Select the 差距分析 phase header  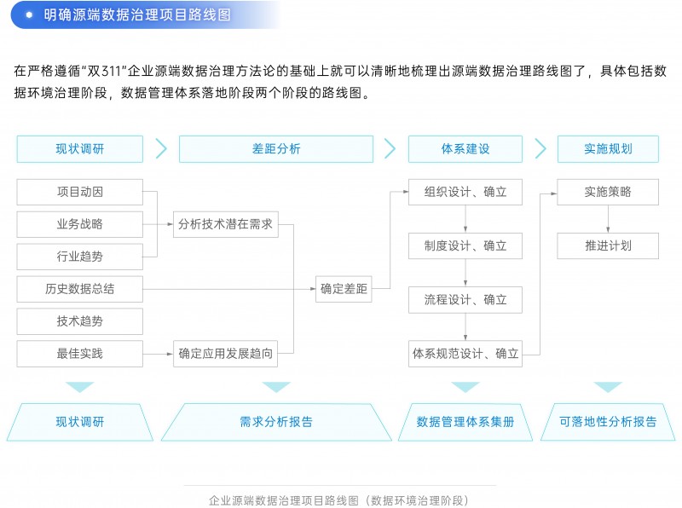pyautogui.click(x=276, y=148)
